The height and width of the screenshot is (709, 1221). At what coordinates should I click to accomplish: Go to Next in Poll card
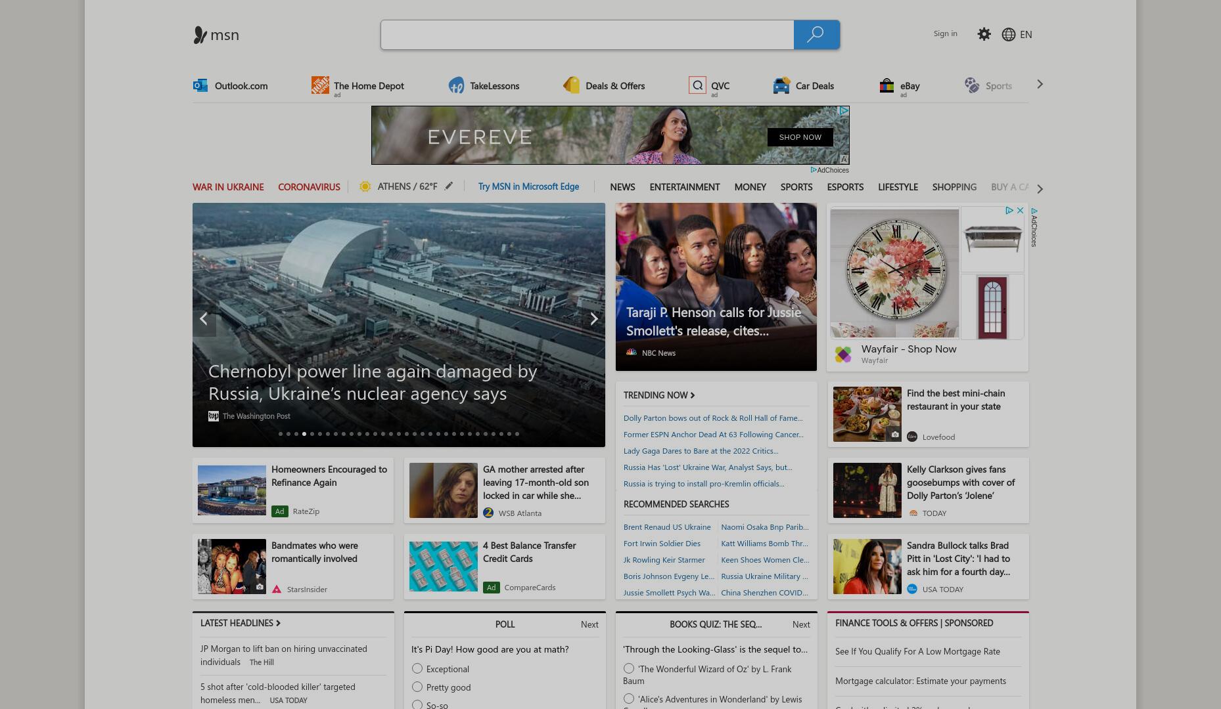pos(589,624)
